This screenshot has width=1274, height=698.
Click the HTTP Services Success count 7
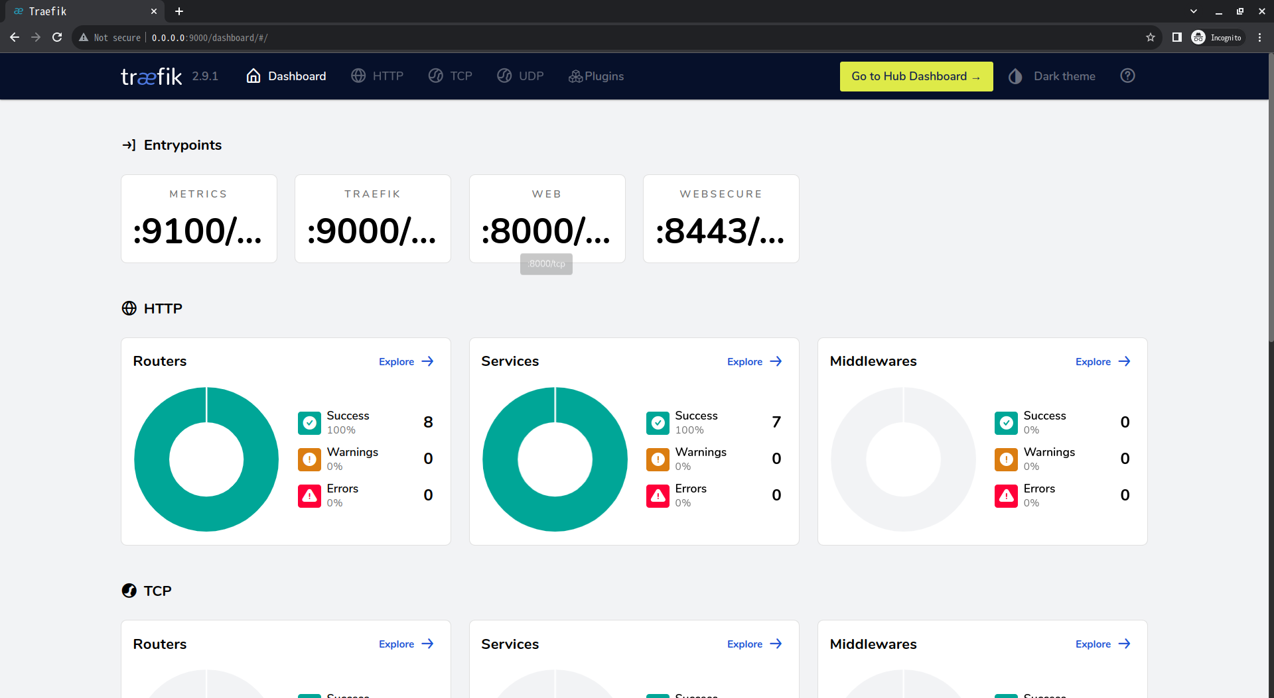pyautogui.click(x=776, y=422)
